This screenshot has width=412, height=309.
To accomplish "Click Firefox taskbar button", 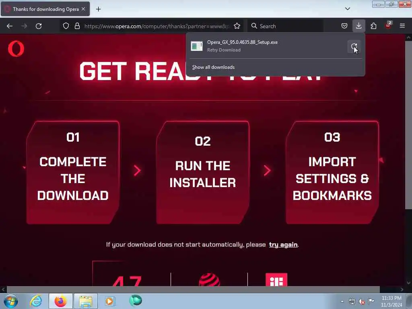I will tap(61, 301).
